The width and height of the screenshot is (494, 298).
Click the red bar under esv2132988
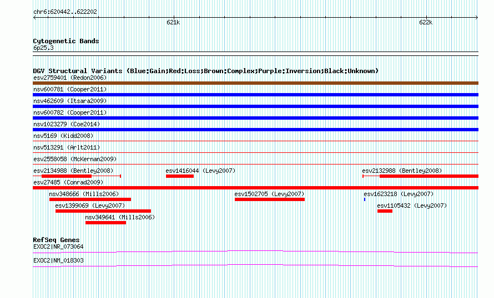(x=429, y=176)
